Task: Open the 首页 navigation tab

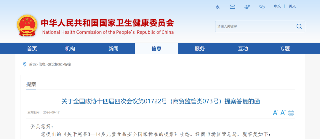Action: coord(32,49)
